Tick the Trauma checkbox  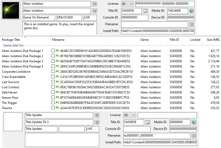coord(53,108)
